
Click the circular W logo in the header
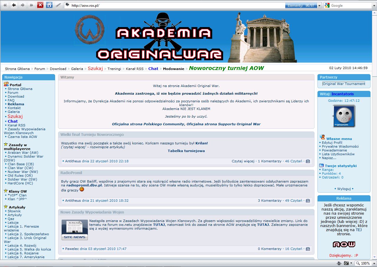[90, 30]
